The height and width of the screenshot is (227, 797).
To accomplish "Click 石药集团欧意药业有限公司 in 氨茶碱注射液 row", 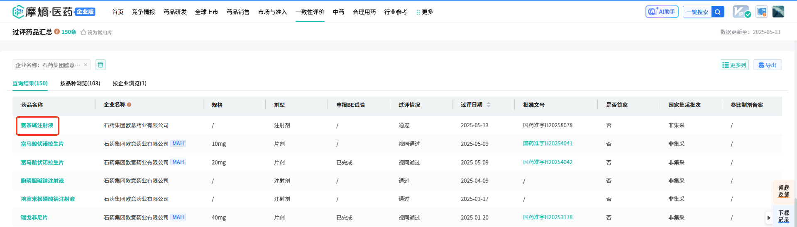I will click(x=136, y=125).
